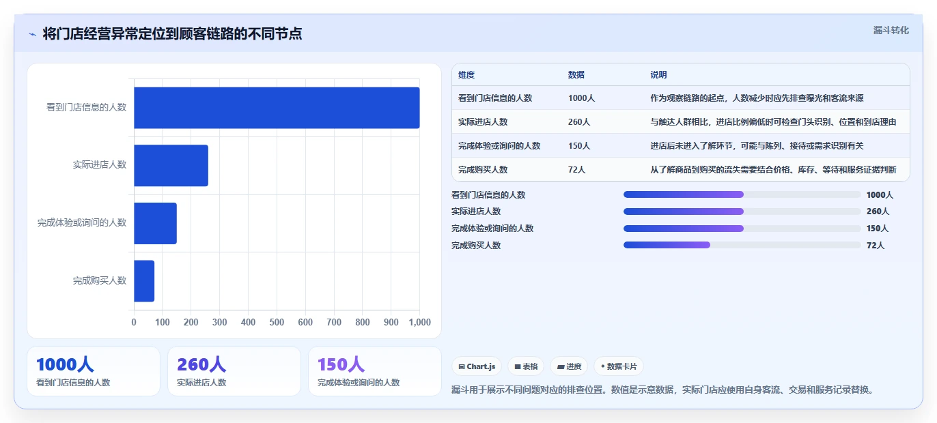This screenshot has width=937, height=423.
Task: Click the 完成体验或询问的人数 chart bar
Action: coord(155,223)
